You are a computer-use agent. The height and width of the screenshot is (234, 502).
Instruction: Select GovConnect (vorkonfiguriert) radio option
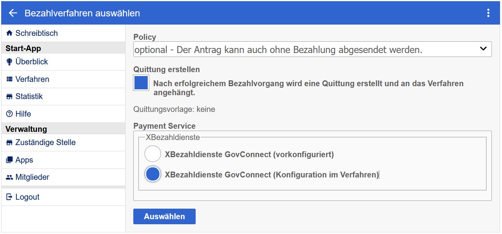(153, 154)
